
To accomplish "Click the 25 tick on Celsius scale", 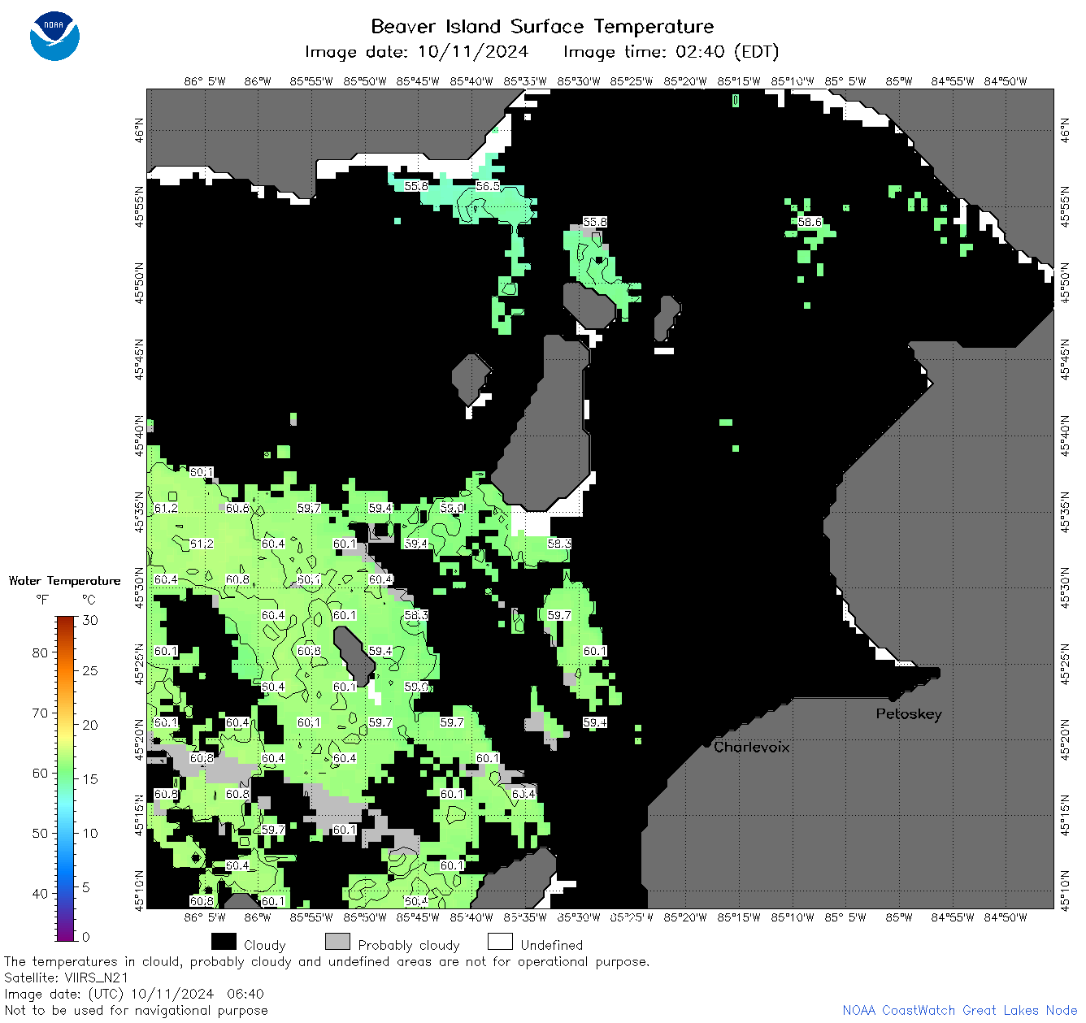I will pyautogui.click(x=90, y=670).
